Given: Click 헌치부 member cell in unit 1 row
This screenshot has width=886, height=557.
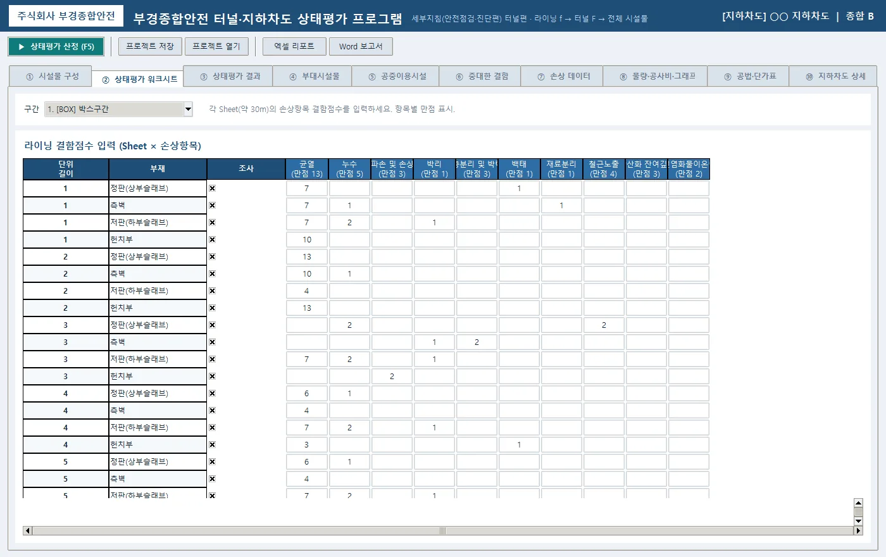Looking at the screenshot, I should point(158,240).
